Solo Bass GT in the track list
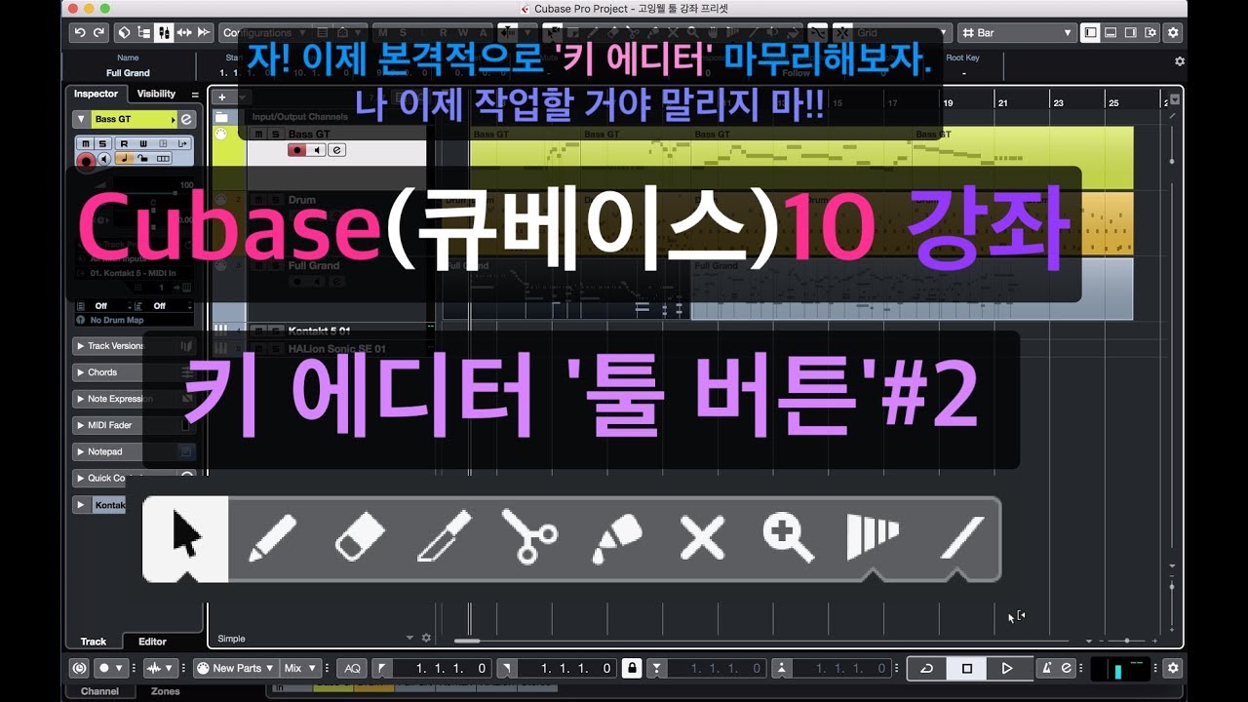 click(x=275, y=134)
